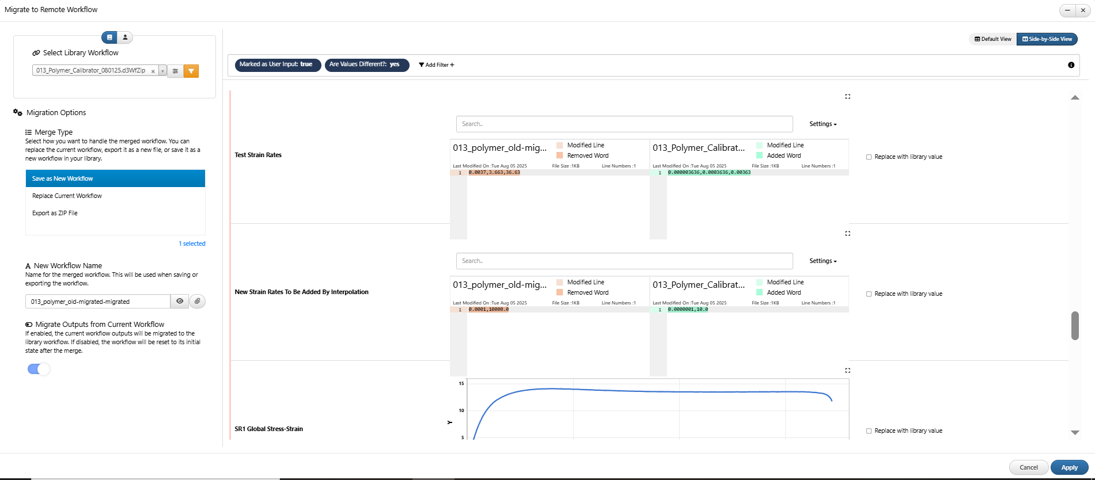
Task: Open Settings dropdown for Test Strain Rates
Action: (x=823, y=124)
